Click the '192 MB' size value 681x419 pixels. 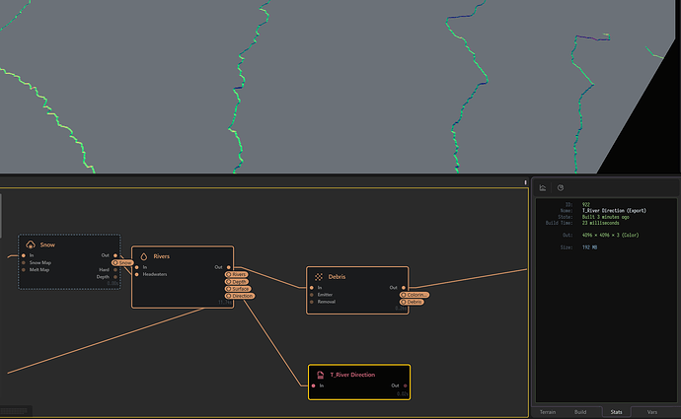(x=589, y=247)
